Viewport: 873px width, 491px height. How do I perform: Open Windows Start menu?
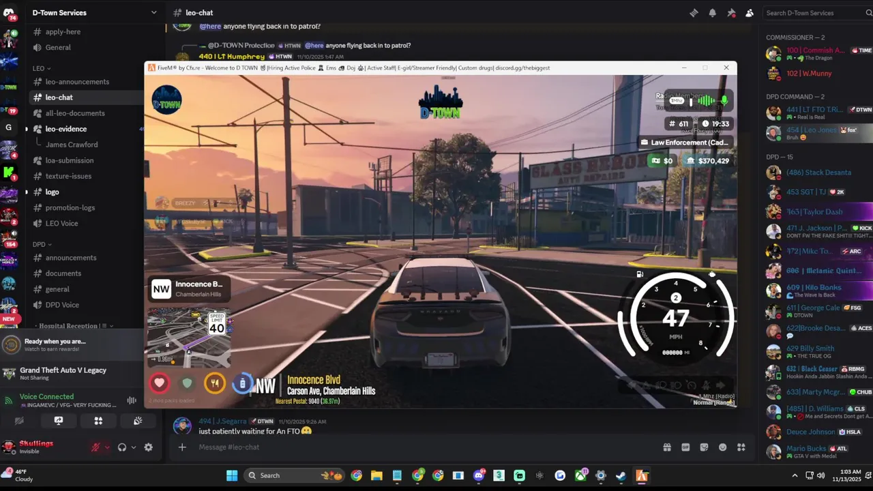[232, 475]
